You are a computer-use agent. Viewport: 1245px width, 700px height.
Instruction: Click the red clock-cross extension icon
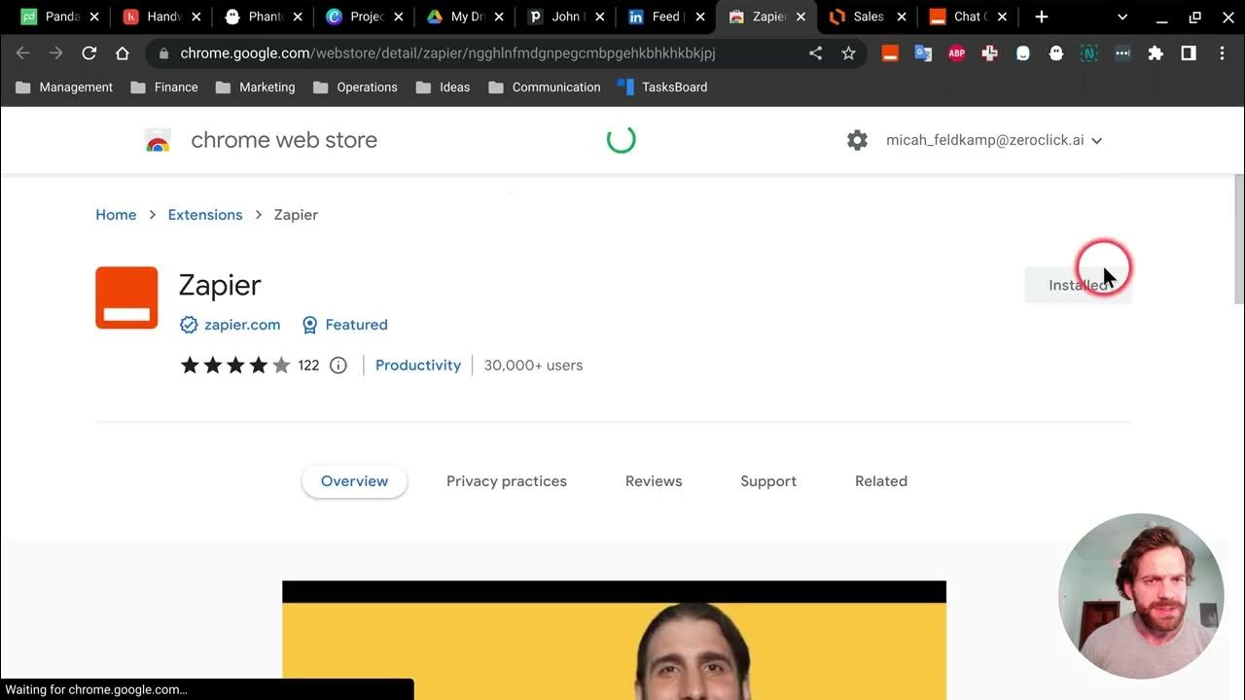[x=990, y=53]
